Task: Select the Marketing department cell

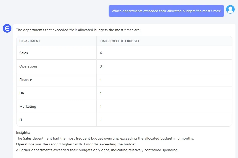Action: coord(28,106)
